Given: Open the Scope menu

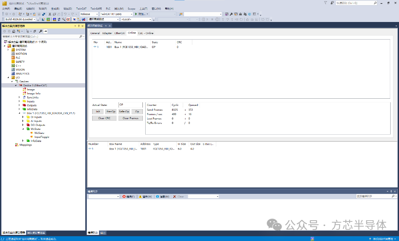Looking at the screenshot, I should coord(132,9).
